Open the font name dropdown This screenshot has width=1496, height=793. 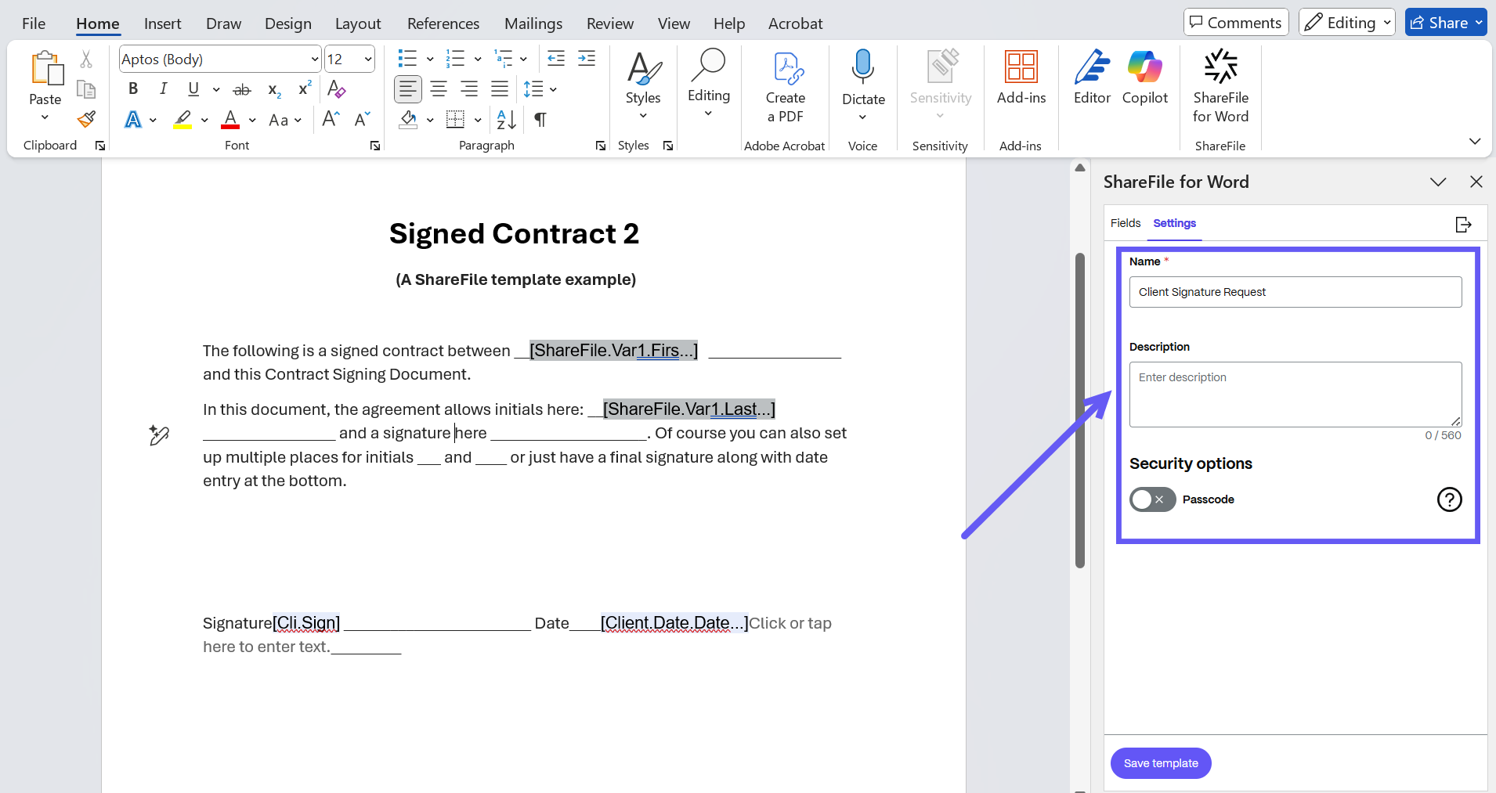[314, 59]
